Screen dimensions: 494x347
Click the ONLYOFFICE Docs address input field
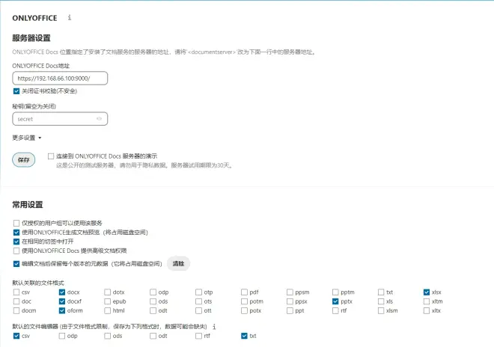click(x=60, y=78)
